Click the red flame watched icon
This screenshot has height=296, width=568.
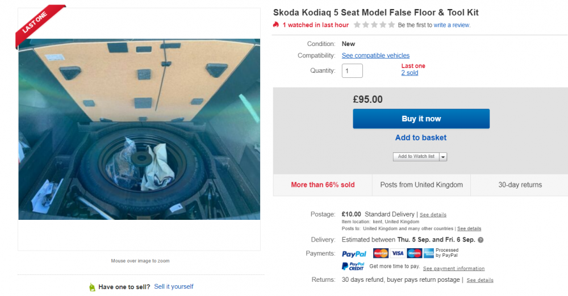[276, 24]
